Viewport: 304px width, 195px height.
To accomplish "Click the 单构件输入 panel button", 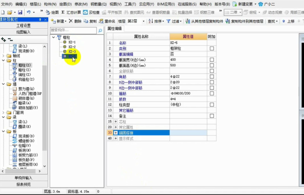I will [x=24, y=178].
